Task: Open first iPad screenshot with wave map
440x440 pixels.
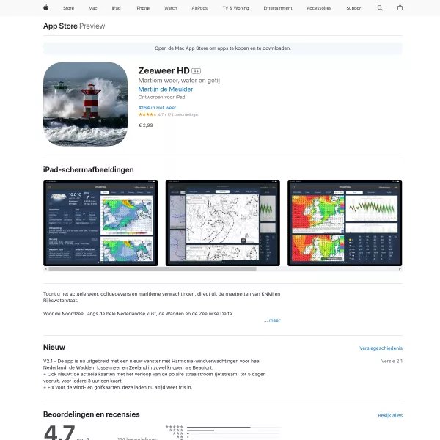Action: [x=100, y=224]
